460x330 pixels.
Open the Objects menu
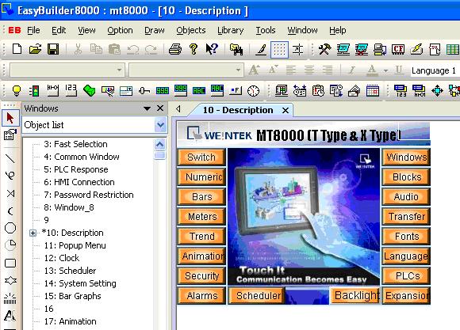[x=190, y=30]
